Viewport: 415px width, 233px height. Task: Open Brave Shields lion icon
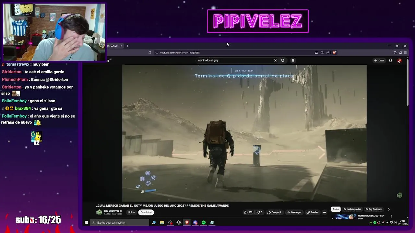pos(334,53)
